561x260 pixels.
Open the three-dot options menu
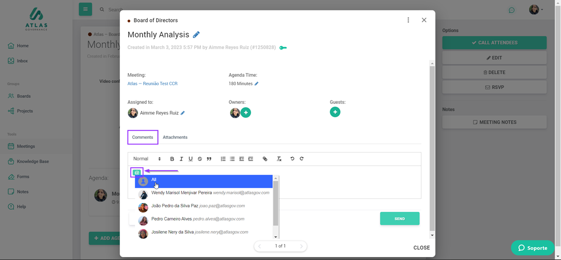coord(408,20)
